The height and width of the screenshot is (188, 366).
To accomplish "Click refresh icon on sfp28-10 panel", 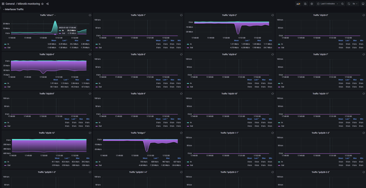I will [x=272, y=94].
